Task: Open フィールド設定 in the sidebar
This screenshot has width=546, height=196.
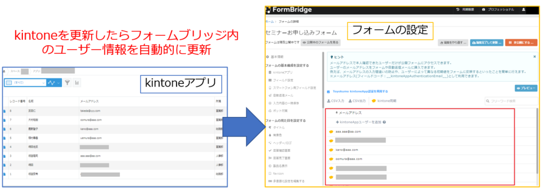Action: pos(283,80)
